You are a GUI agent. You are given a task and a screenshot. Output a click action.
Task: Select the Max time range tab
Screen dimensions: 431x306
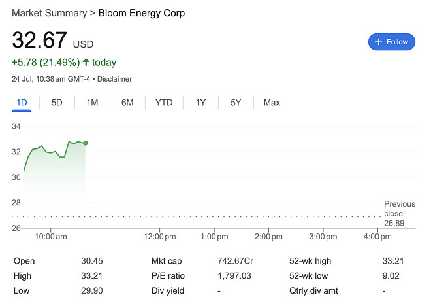pyautogui.click(x=272, y=103)
